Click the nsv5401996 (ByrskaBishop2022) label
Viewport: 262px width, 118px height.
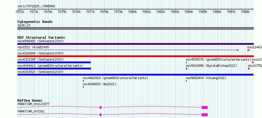tap(212, 66)
